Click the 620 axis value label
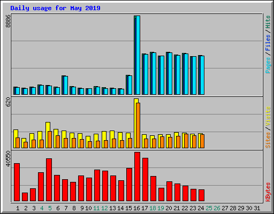274x214 pixels. tap(8, 102)
